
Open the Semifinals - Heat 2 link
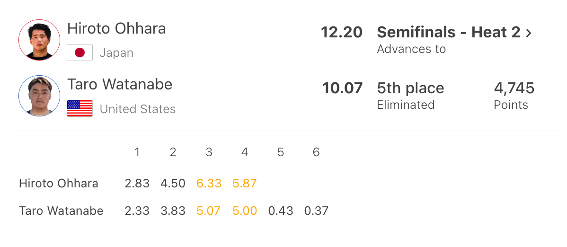pos(448,32)
